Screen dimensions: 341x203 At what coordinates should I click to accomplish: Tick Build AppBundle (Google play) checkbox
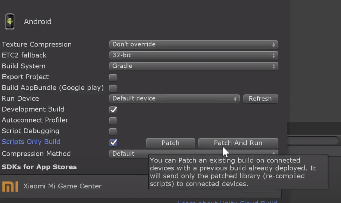point(113,88)
